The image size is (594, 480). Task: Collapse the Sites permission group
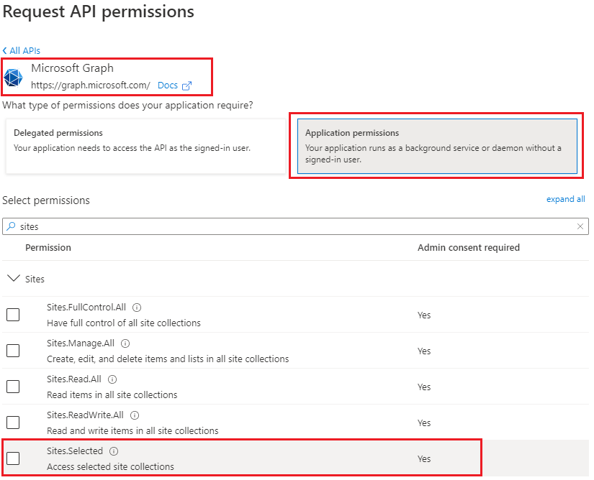[x=14, y=279]
